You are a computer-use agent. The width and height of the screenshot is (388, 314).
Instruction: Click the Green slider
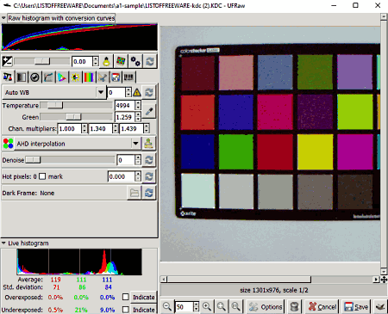76,117
